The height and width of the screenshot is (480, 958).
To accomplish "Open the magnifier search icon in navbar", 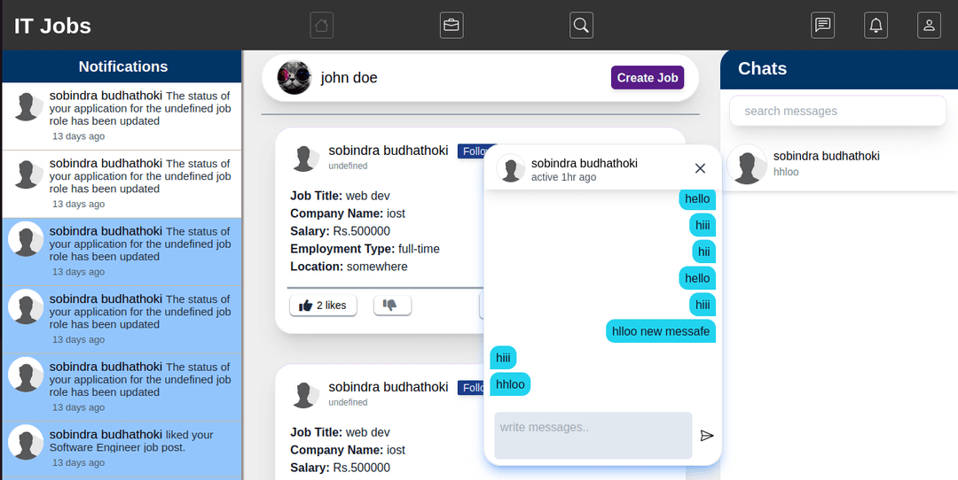I will pyautogui.click(x=581, y=26).
